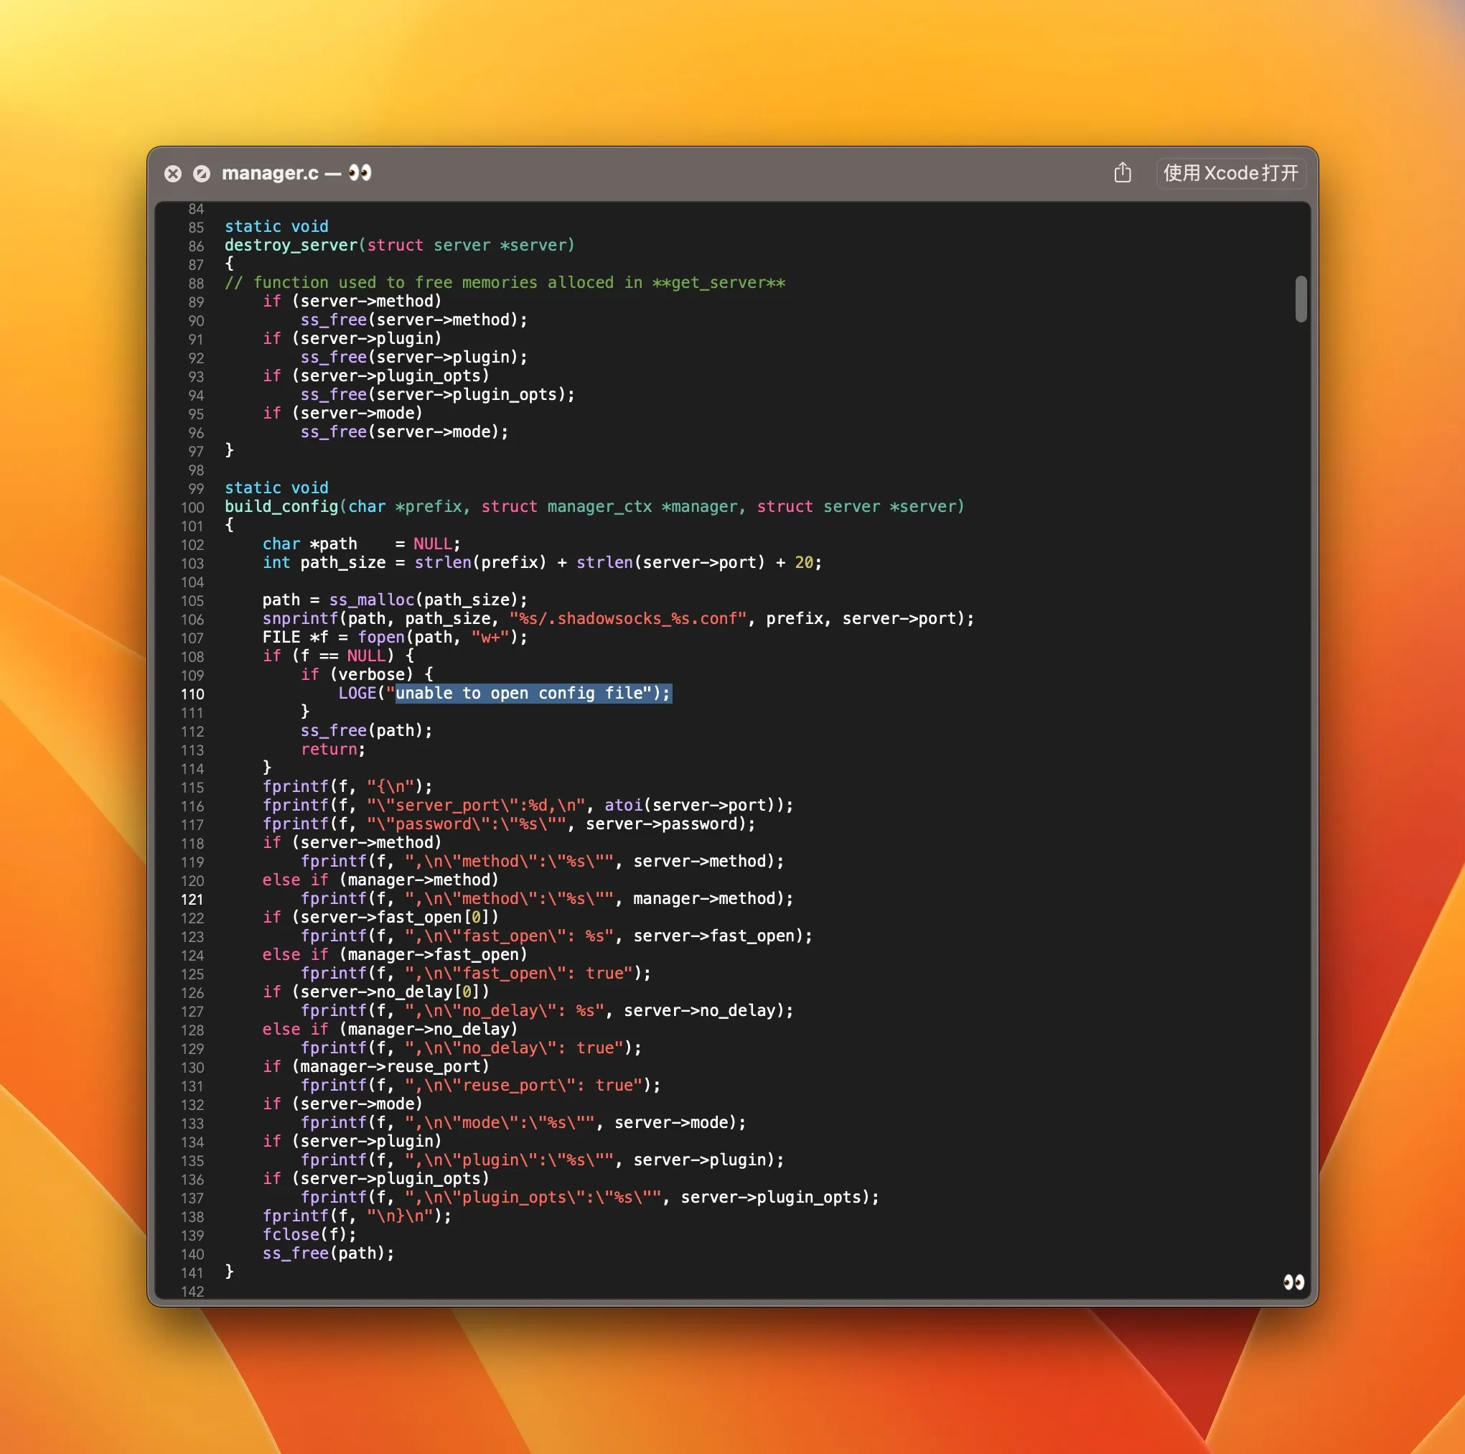
Task: Click "else if (manager->fast_open)" line
Action: pyautogui.click(x=395, y=954)
